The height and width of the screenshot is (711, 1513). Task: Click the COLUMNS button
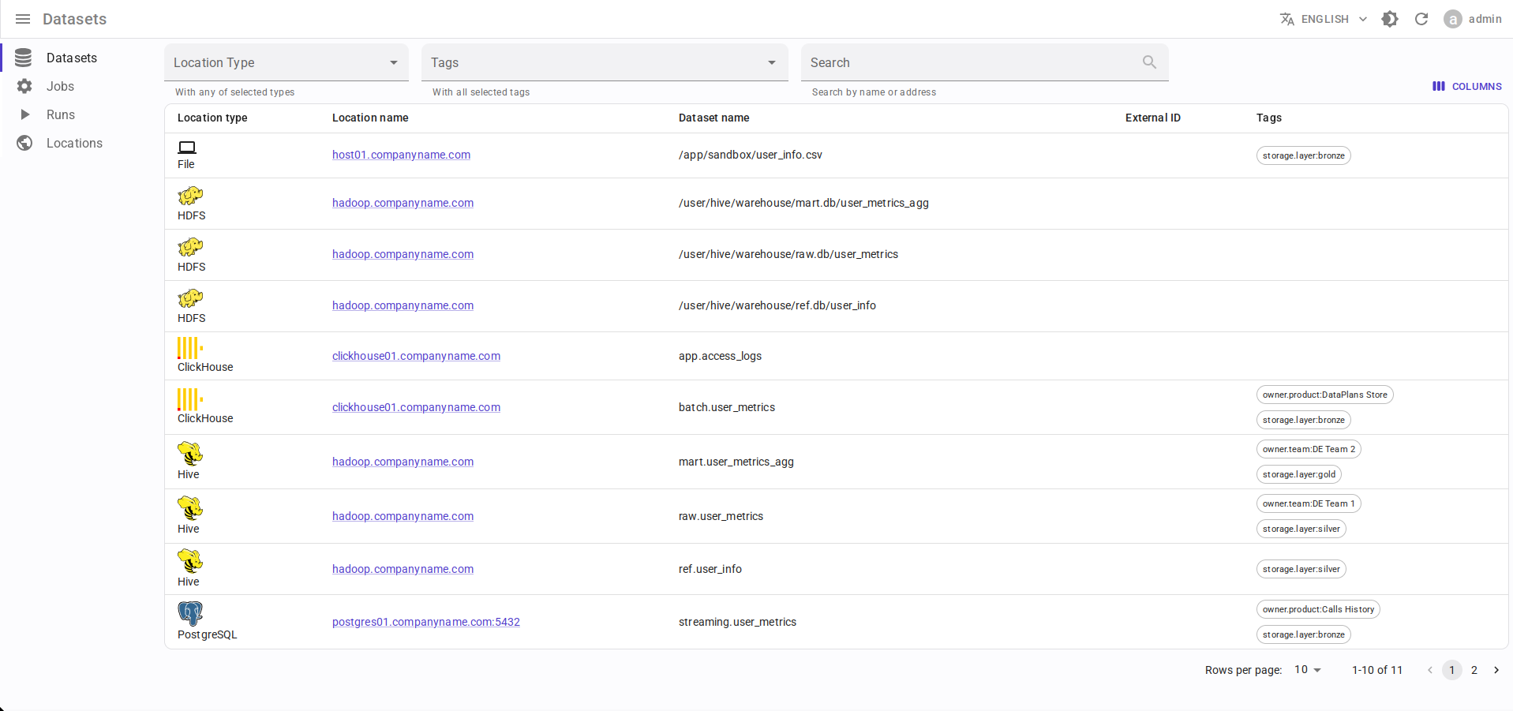[x=1467, y=86]
